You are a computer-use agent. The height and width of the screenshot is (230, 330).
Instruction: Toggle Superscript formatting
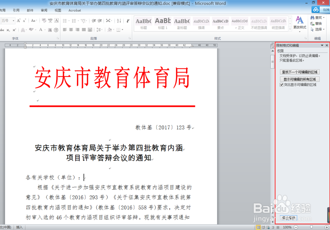(14, 30)
